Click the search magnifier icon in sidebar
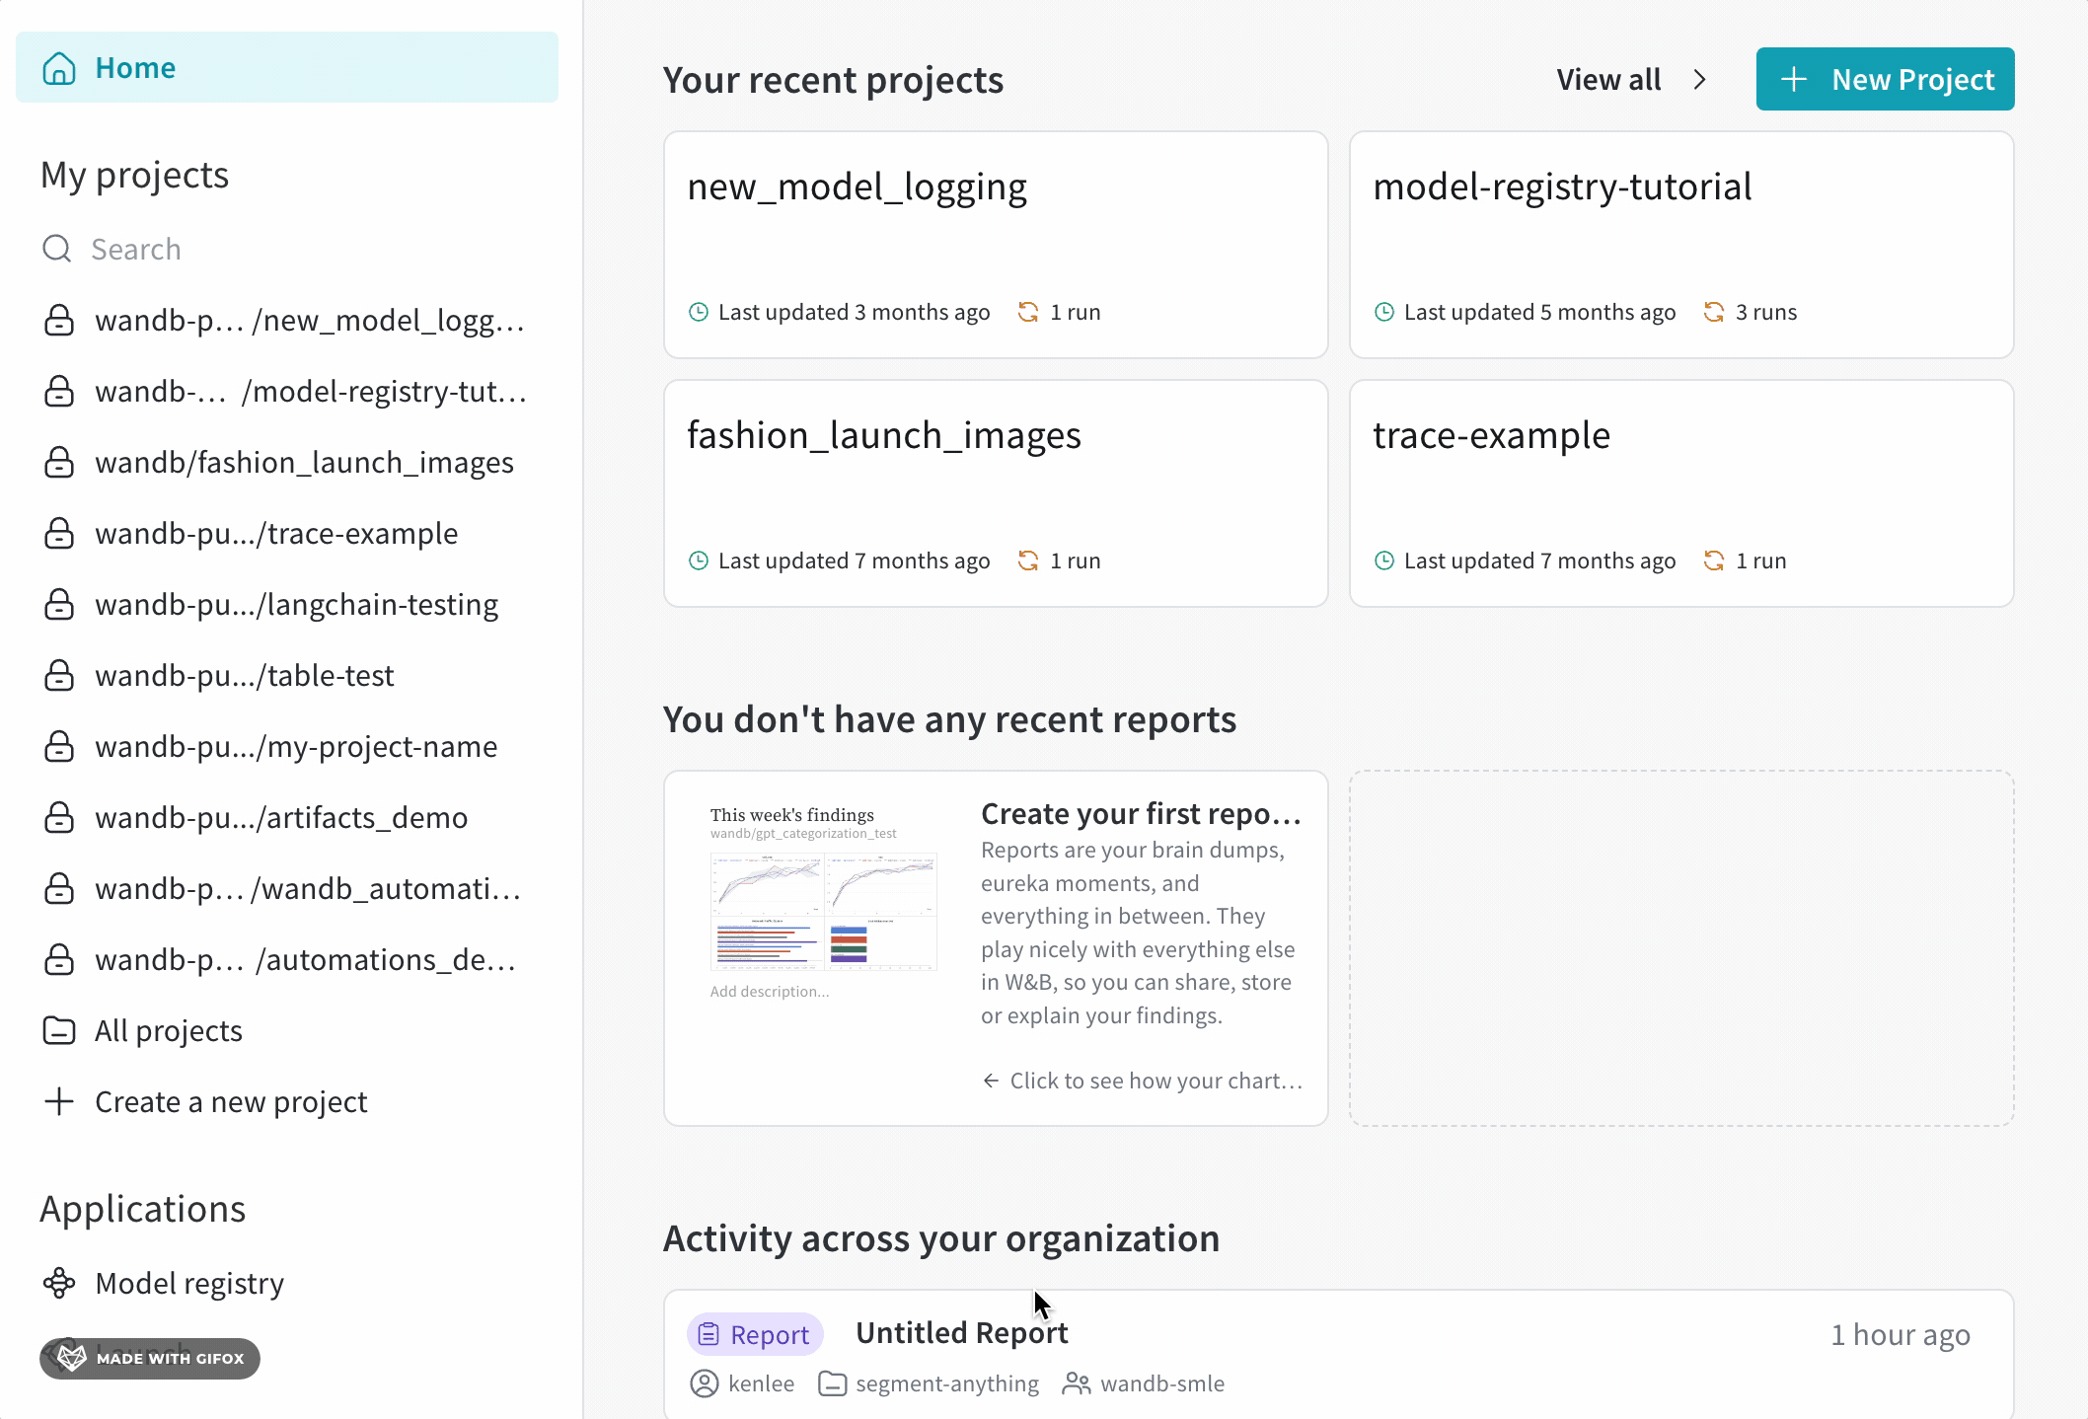Screen dimensions: 2088x1419 (x=56, y=249)
